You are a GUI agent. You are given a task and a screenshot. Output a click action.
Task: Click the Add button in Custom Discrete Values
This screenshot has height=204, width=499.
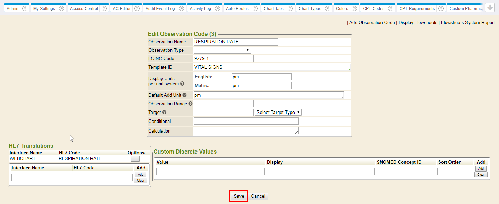coord(481,169)
